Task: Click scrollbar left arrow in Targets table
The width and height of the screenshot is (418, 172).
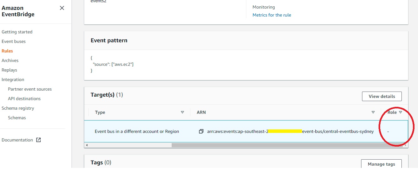Action: pos(87,145)
